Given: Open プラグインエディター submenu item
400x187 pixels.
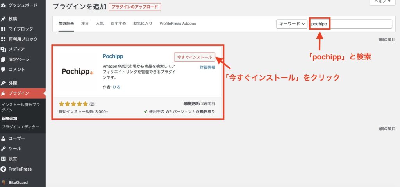Looking at the screenshot, I should (20, 127).
